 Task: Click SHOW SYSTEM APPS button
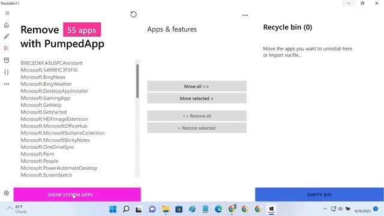[x=77, y=194]
